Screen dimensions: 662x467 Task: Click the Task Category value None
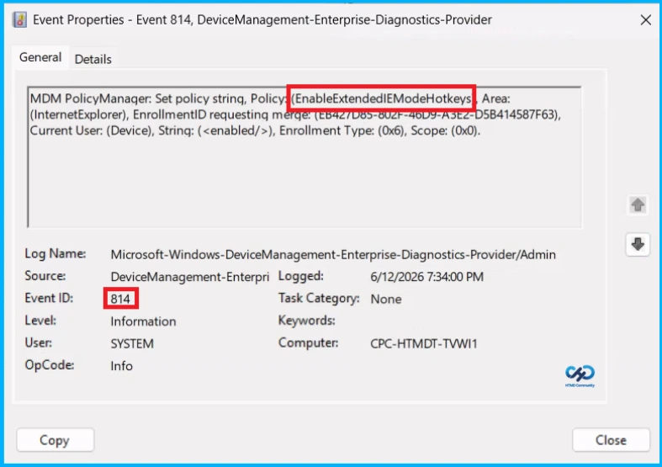tap(386, 299)
